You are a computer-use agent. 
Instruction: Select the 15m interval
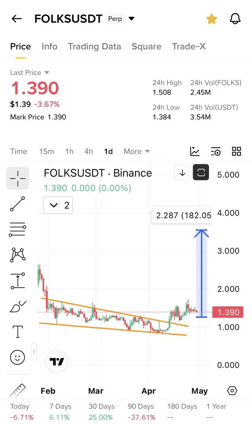click(x=47, y=152)
